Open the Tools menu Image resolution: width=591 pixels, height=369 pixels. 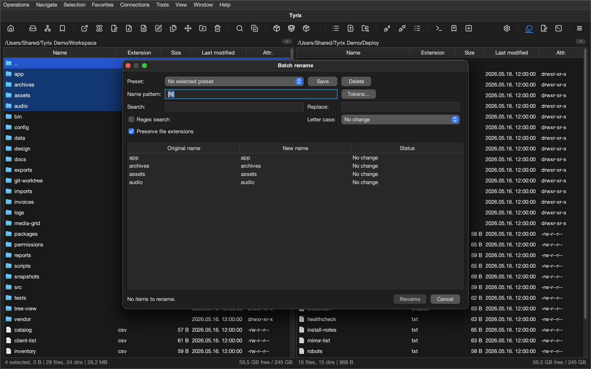(x=163, y=5)
